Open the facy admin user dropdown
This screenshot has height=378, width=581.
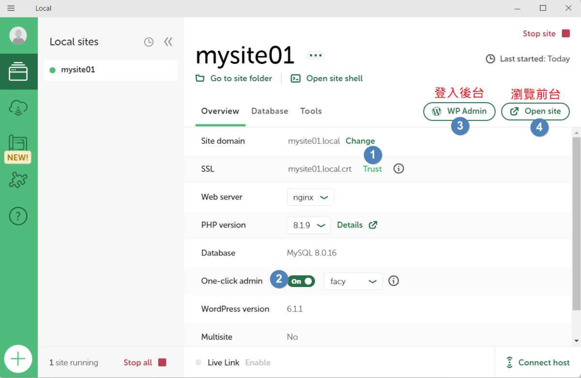click(353, 281)
